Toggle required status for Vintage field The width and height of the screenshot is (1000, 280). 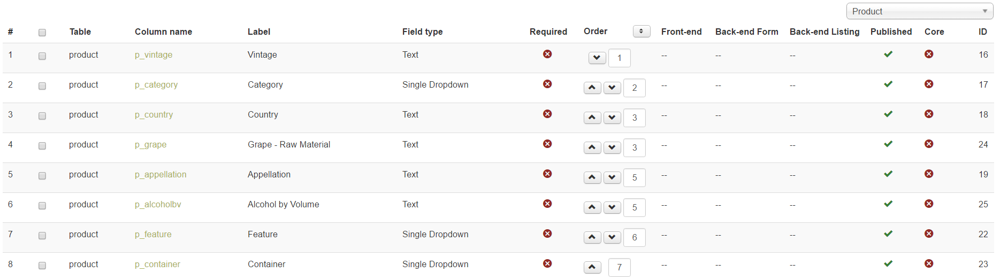click(547, 55)
